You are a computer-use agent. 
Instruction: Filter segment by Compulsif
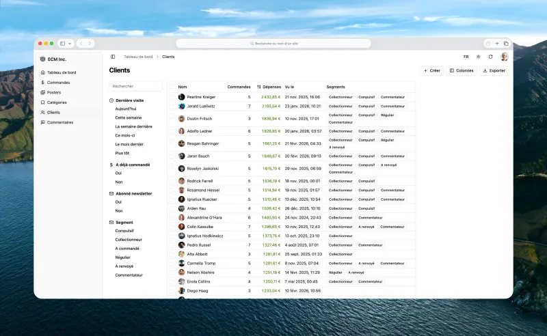[124, 231]
